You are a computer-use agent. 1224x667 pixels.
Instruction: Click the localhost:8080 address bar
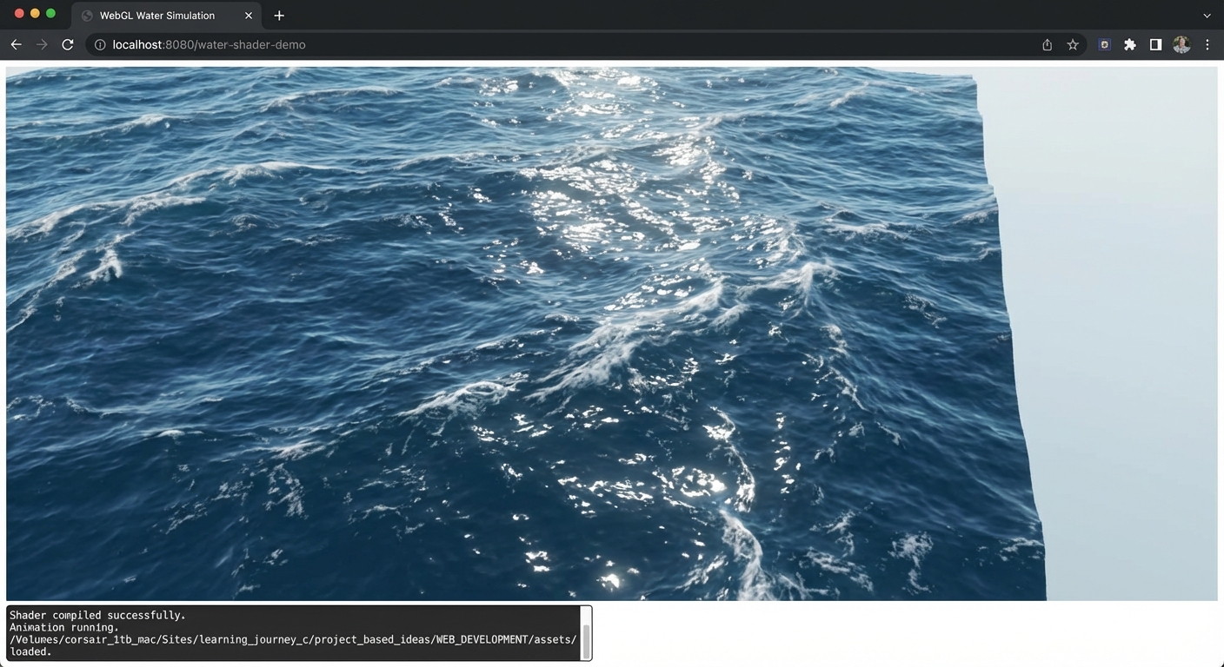(522, 44)
